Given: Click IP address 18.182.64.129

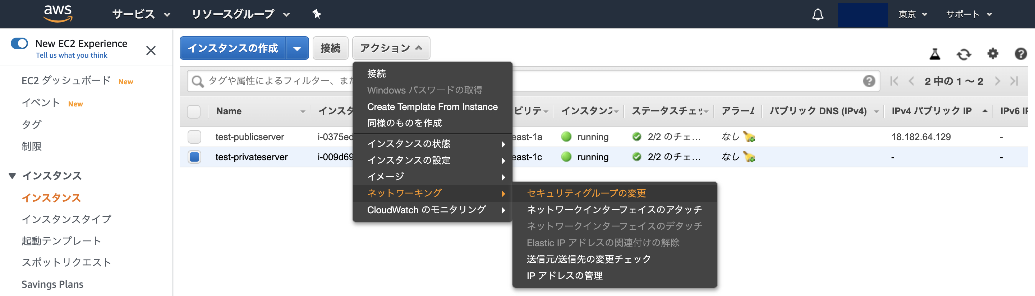Looking at the screenshot, I should pyautogui.click(x=921, y=137).
